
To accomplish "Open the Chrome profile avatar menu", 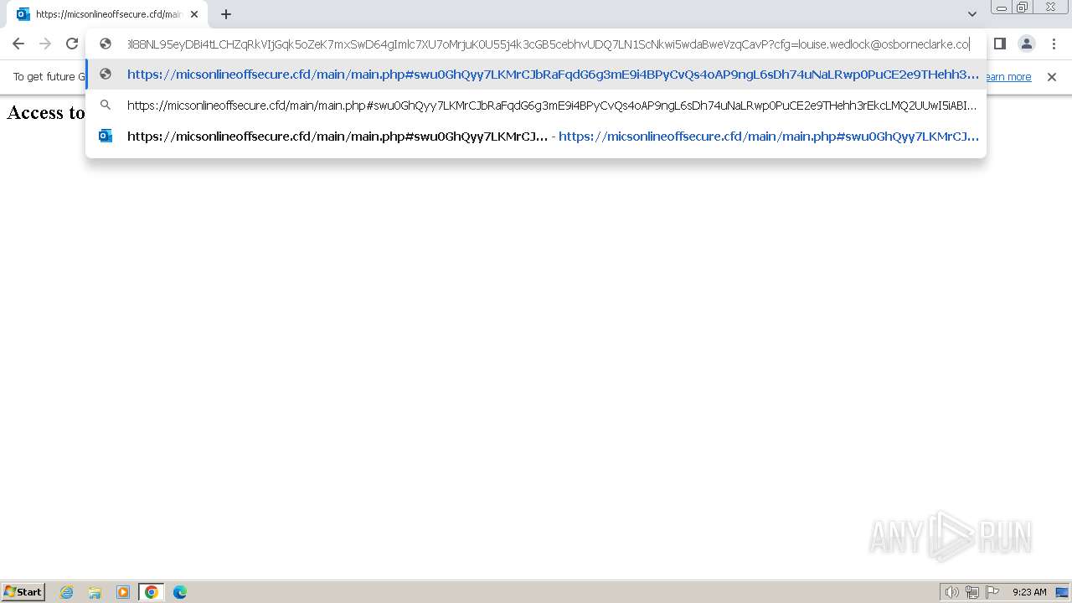I will 1026,44.
